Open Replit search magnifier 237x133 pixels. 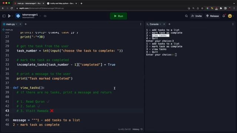186,16
